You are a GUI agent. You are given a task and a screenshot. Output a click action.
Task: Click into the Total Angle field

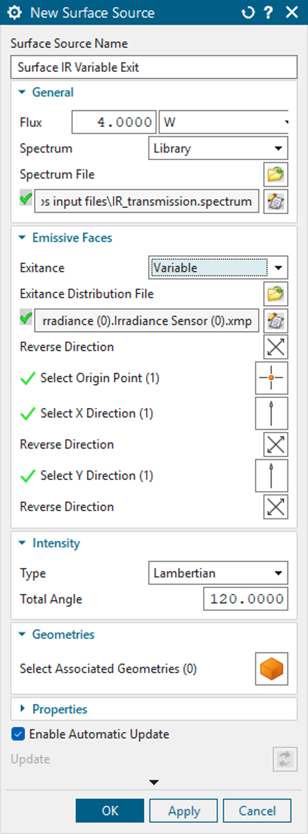(x=246, y=599)
